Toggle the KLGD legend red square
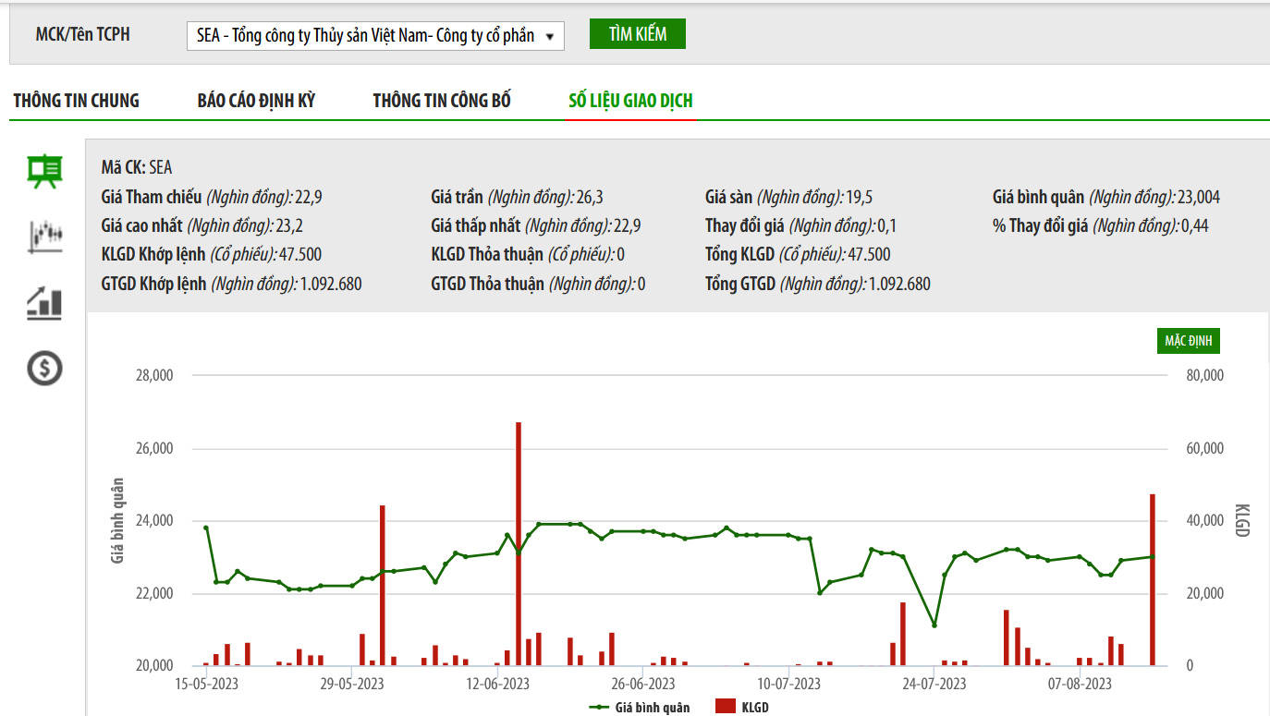This screenshot has height=716, width=1270. coord(726,707)
